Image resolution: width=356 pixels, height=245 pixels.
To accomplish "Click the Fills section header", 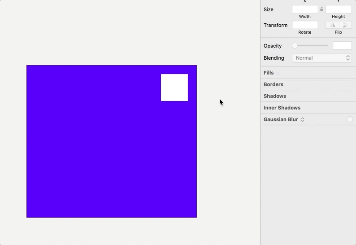I will point(269,73).
